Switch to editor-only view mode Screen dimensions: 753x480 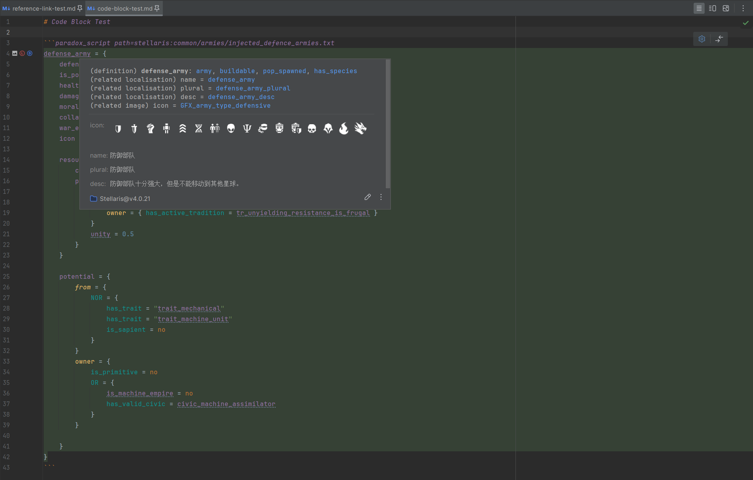(x=699, y=8)
